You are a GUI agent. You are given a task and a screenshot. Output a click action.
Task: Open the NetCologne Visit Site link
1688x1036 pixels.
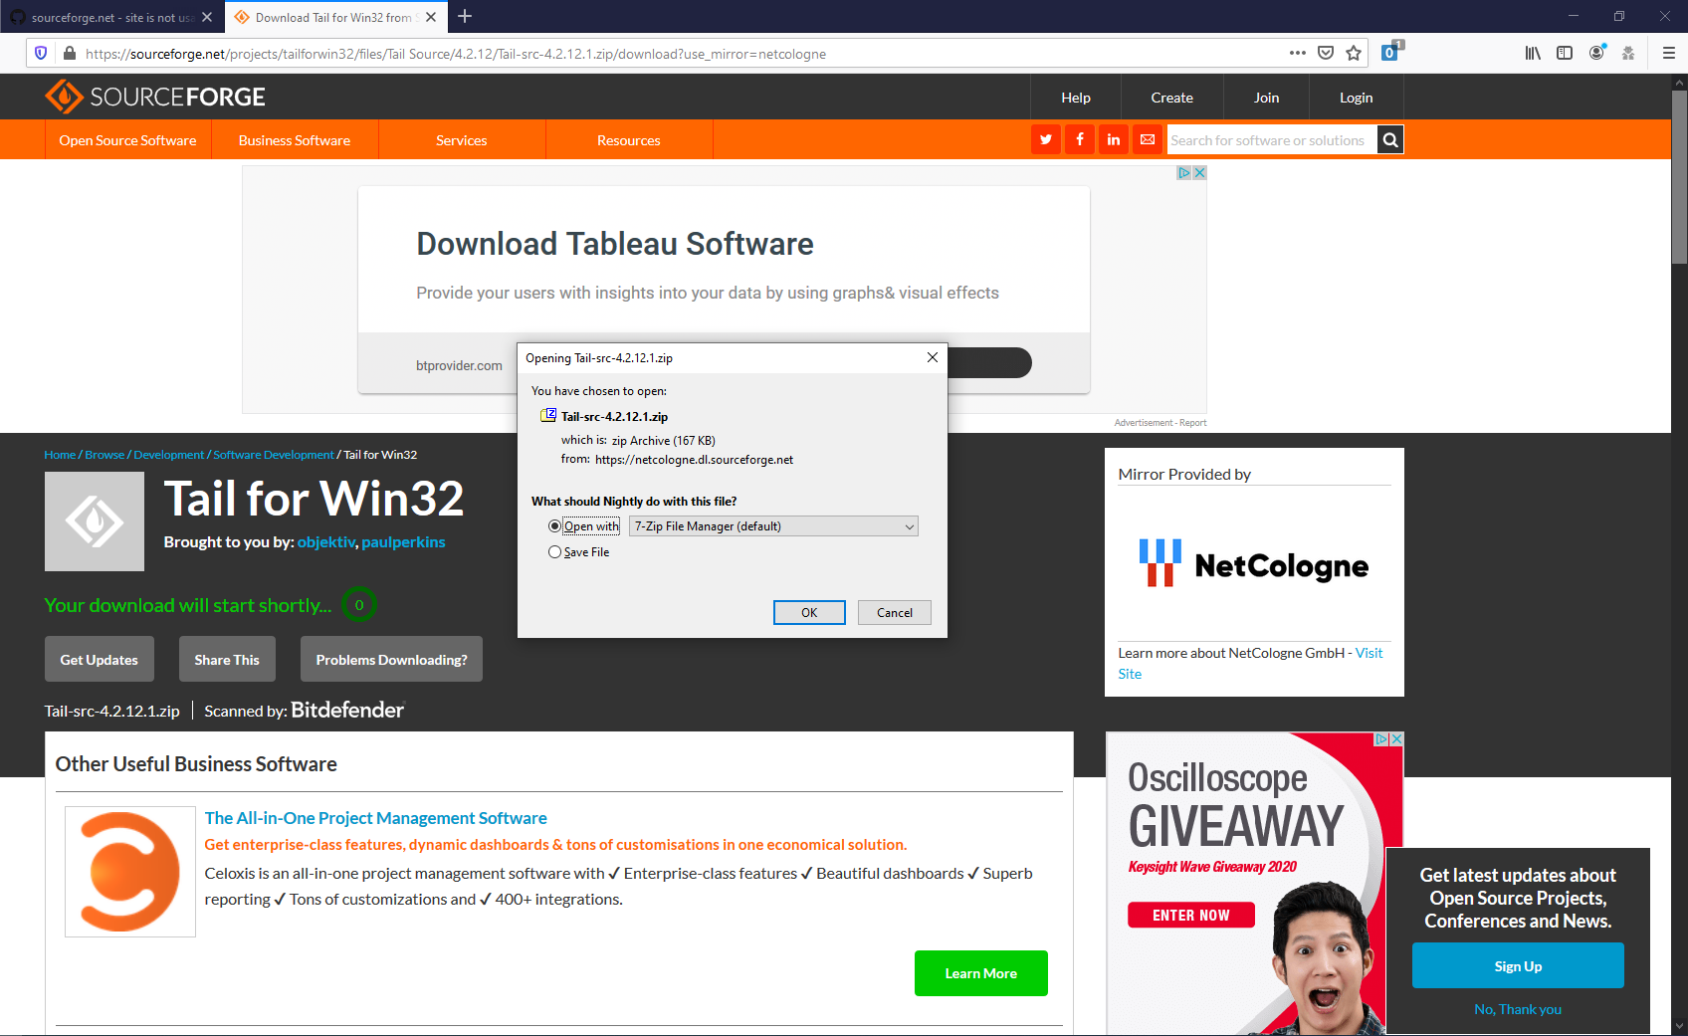(1369, 653)
